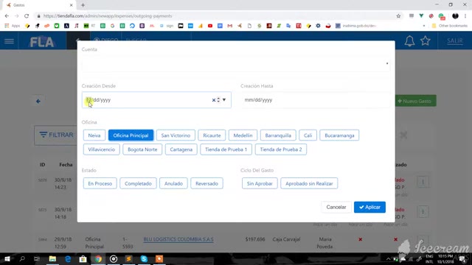
Task: Open Microsoft Edge from the taskbar
Action: point(68,258)
